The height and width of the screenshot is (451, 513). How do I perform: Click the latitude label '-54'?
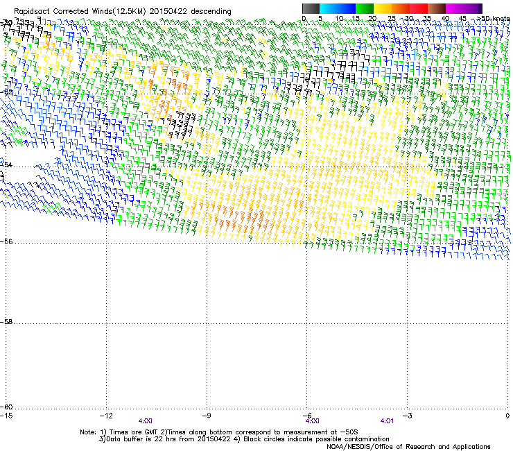(7, 164)
